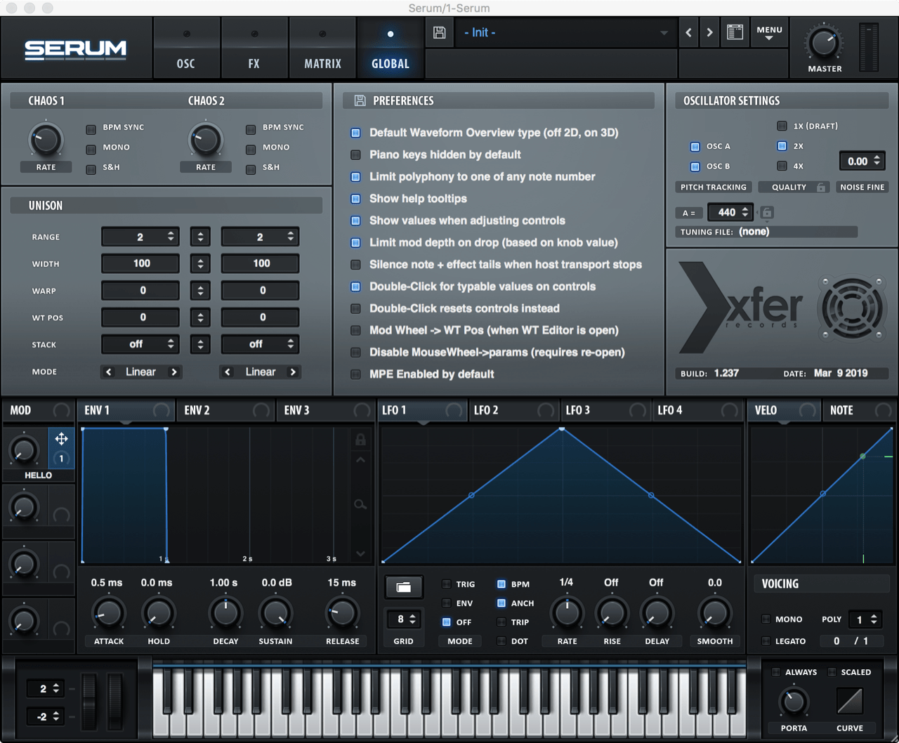Screen dimensions: 899x743
Task: Open the LFO shape folder icon
Action: 404,587
